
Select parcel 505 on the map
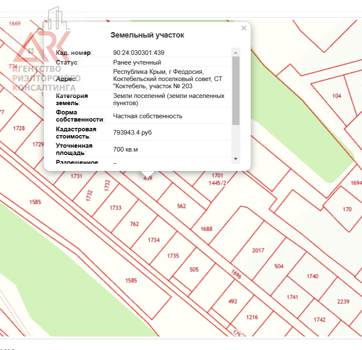point(194,269)
